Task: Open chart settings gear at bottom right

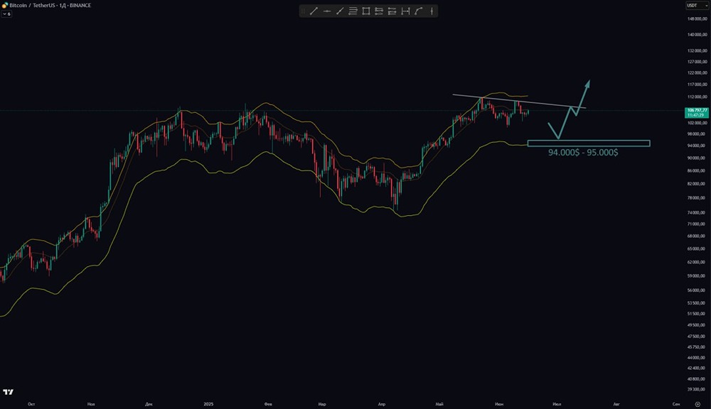Action: tap(697, 404)
